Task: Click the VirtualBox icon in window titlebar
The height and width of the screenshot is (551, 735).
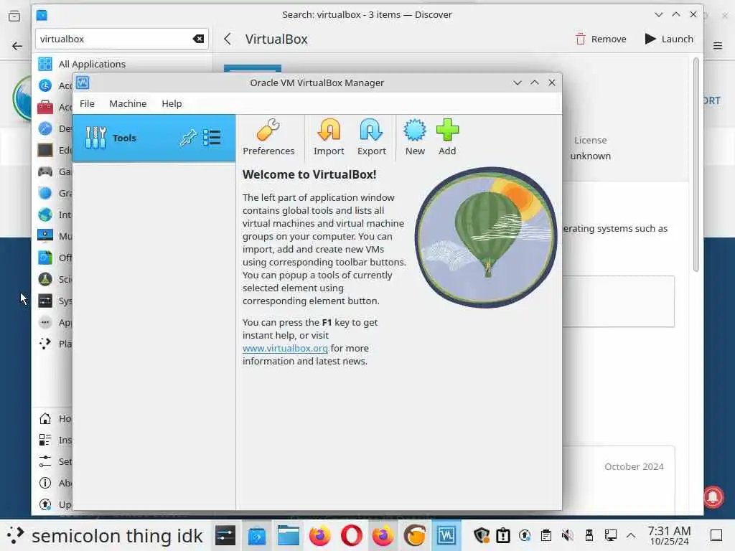Action: point(83,83)
